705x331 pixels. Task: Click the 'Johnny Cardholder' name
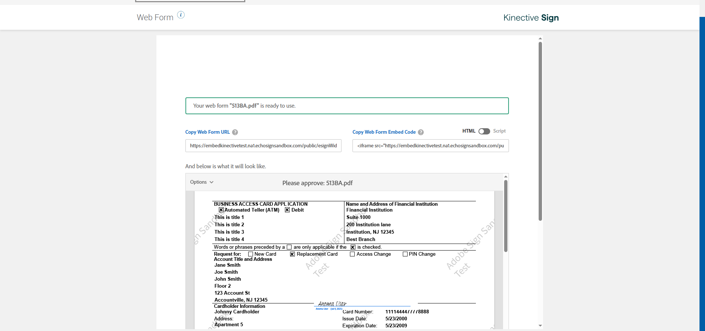click(237, 312)
